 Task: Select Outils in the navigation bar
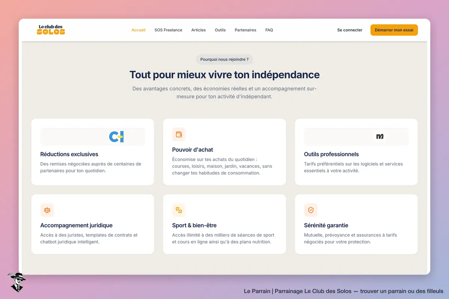(220, 30)
